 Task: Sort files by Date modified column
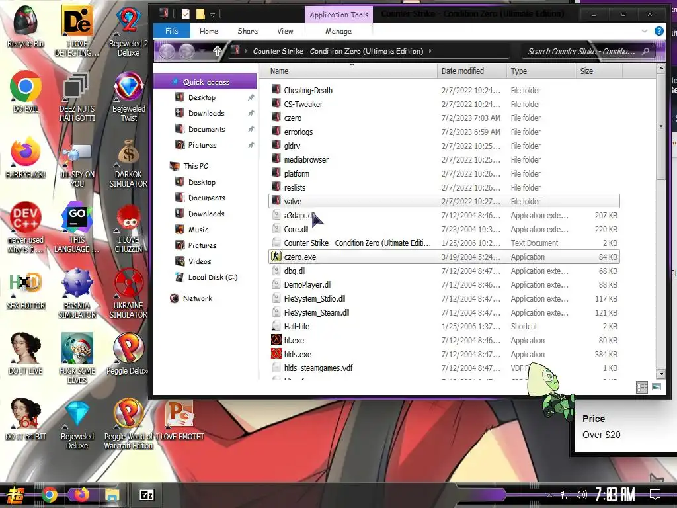tap(471, 71)
